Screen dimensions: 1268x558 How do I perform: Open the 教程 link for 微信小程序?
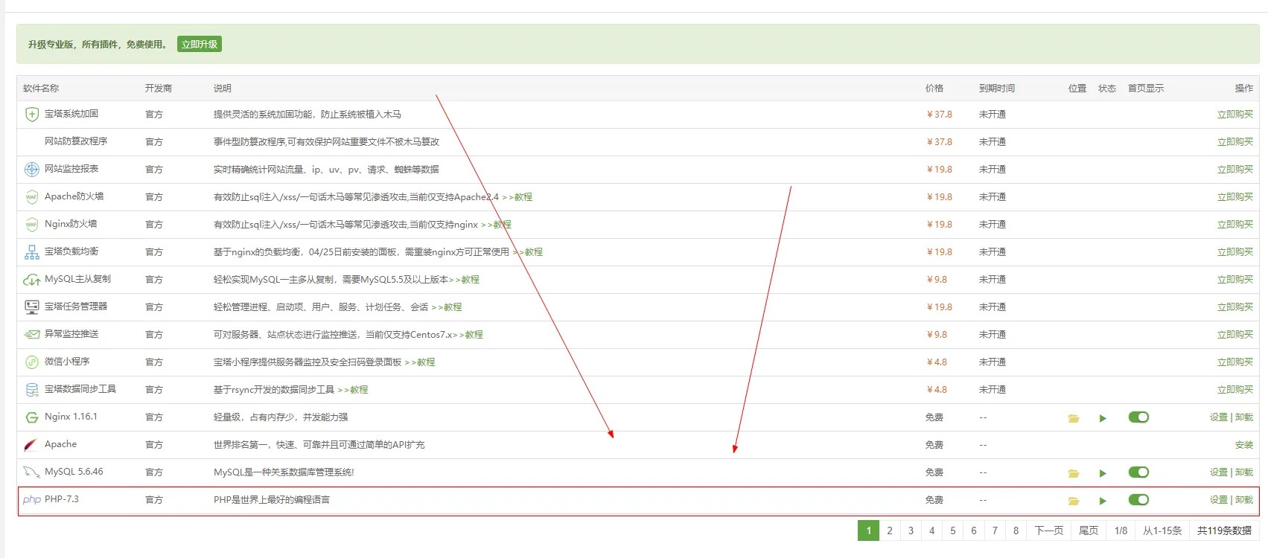(420, 362)
